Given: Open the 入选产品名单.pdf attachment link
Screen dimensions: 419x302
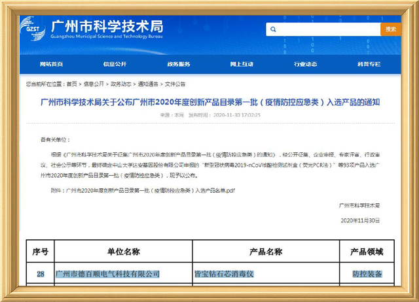Looking at the screenshot, I should tap(151, 190).
